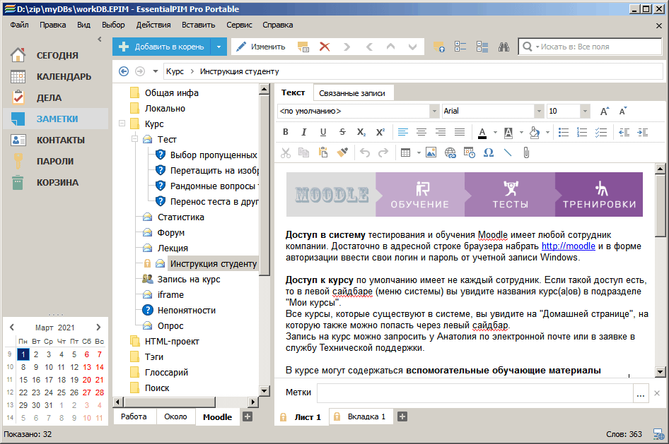Open the ПАРОЛИ module
Viewport: 669px width, 444px height.
tap(55, 162)
